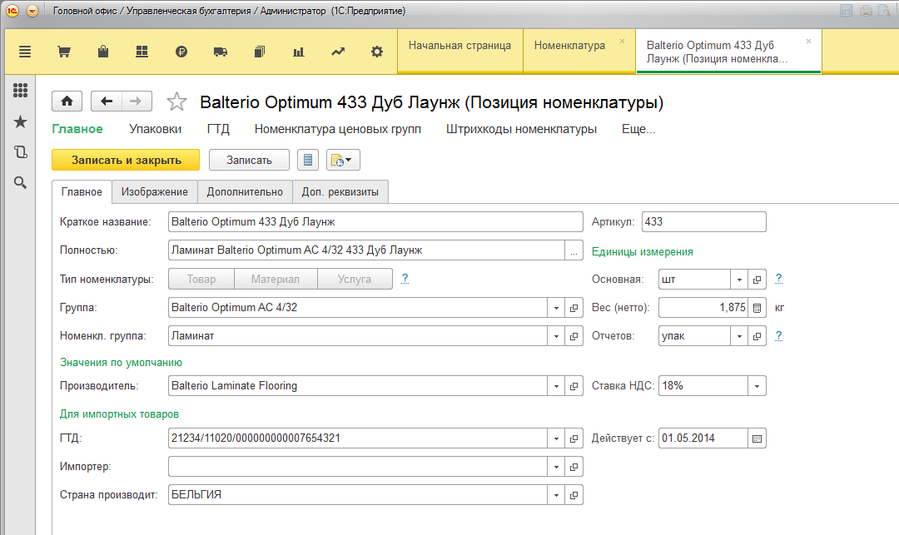
Task: Open the Основная unit value form
Action: click(757, 280)
